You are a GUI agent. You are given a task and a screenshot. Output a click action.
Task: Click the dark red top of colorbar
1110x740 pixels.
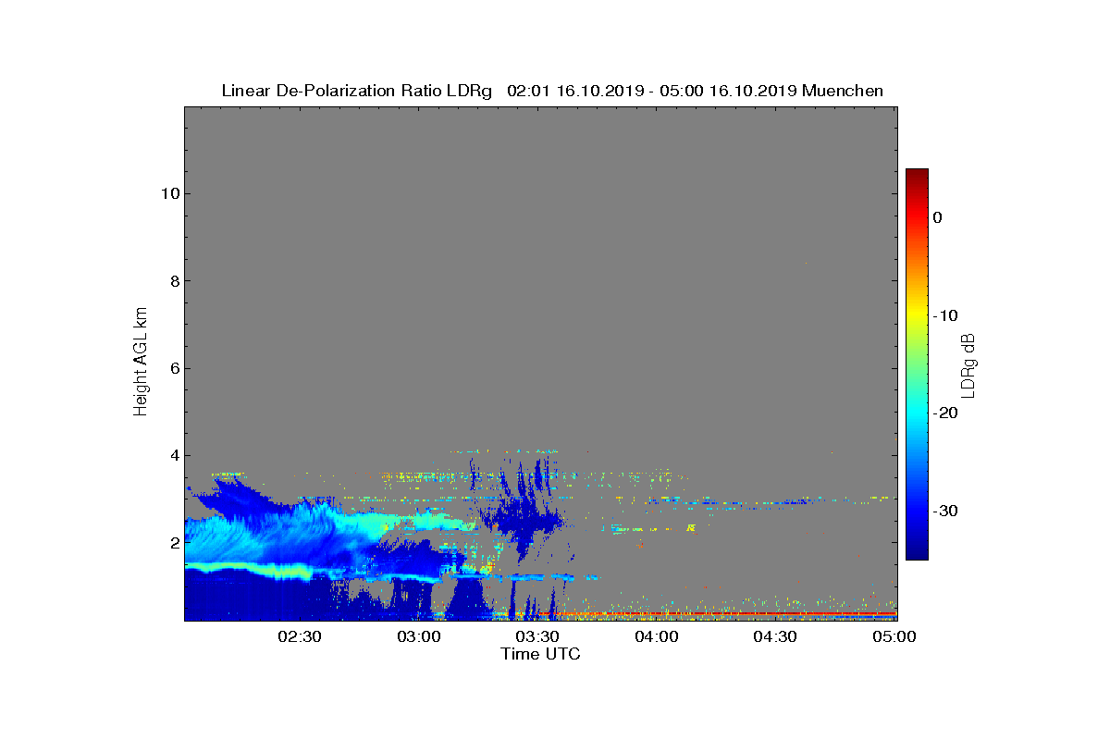pyautogui.click(x=917, y=176)
